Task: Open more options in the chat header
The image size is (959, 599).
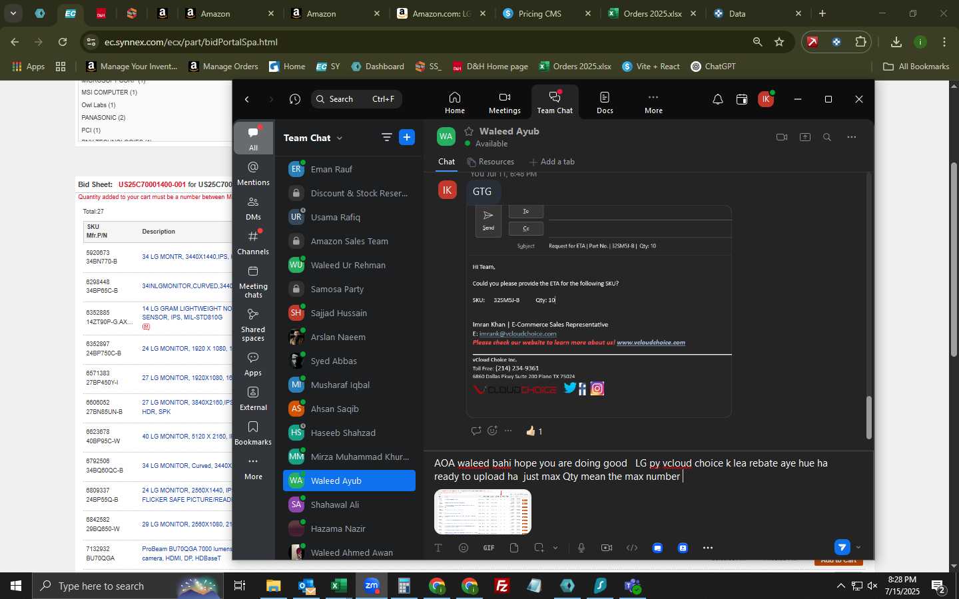Action: (852, 137)
